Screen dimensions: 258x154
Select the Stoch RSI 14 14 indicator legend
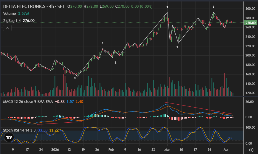pyautogui.click(x=19, y=130)
